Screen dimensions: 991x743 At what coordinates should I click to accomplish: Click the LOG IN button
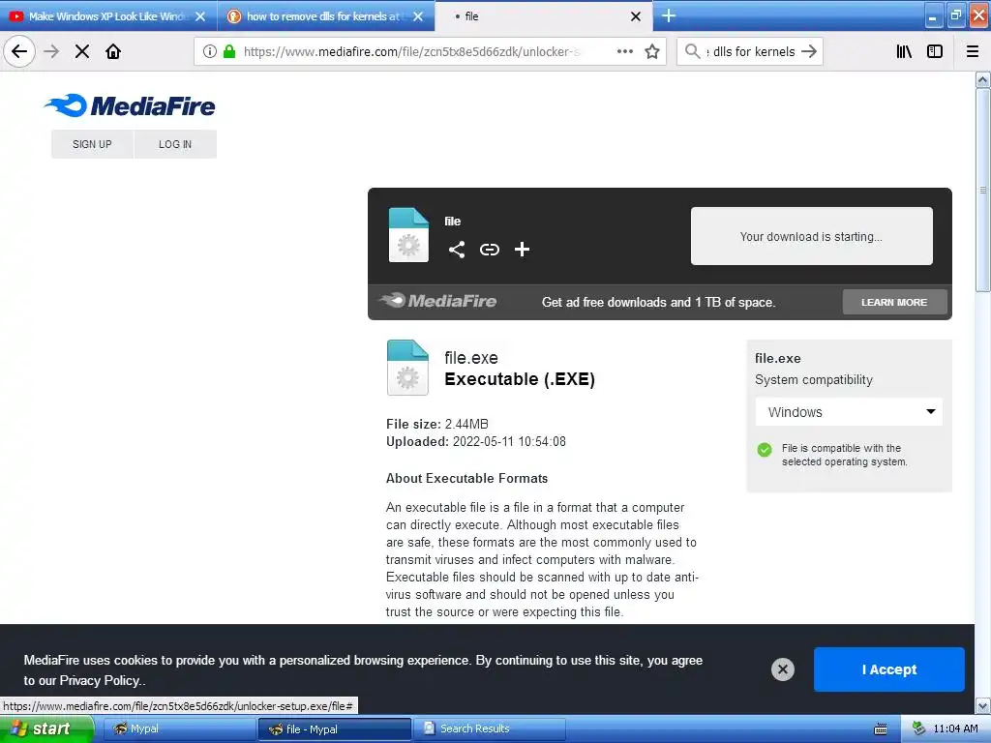pos(175,144)
